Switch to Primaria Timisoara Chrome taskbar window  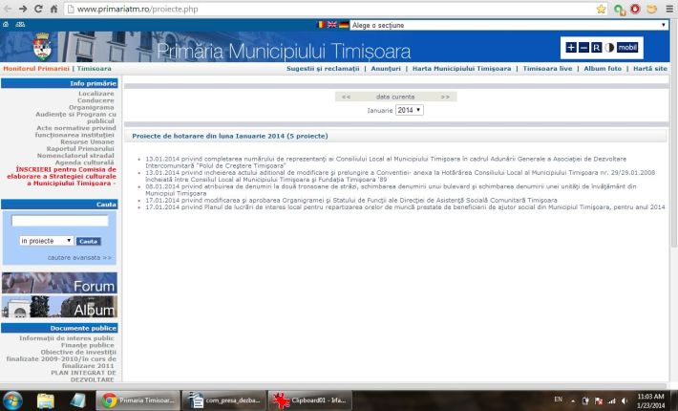(x=138, y=400)
